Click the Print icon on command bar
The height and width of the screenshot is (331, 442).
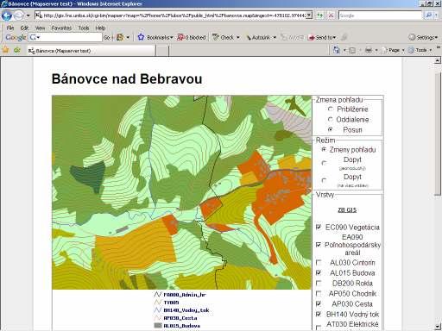[x=369, y=50]
